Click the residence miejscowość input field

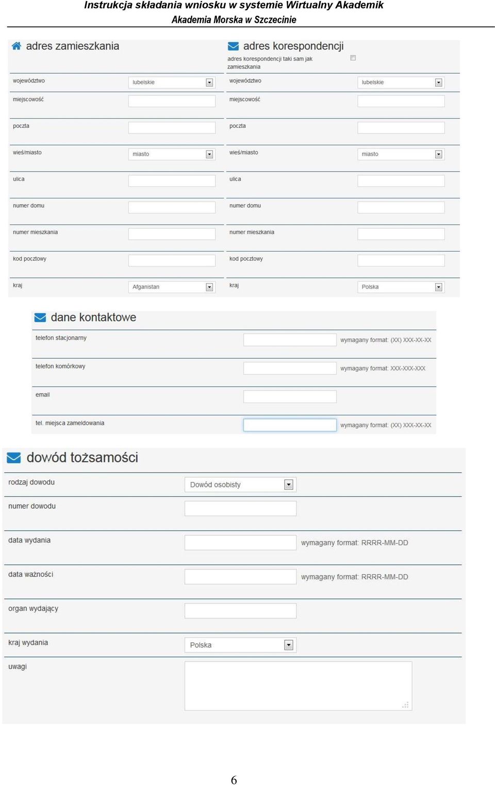(172, 101)
